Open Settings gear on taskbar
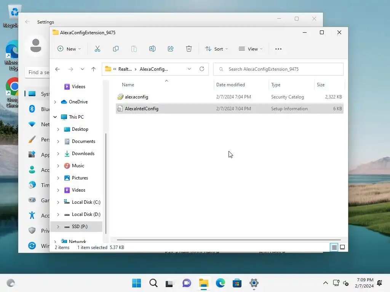The image size is (390, 292). [x=254, y=283]
